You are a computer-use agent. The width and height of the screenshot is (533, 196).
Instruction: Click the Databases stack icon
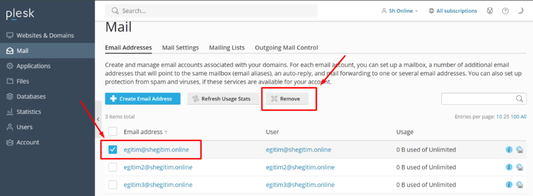(x=10, y=97)
